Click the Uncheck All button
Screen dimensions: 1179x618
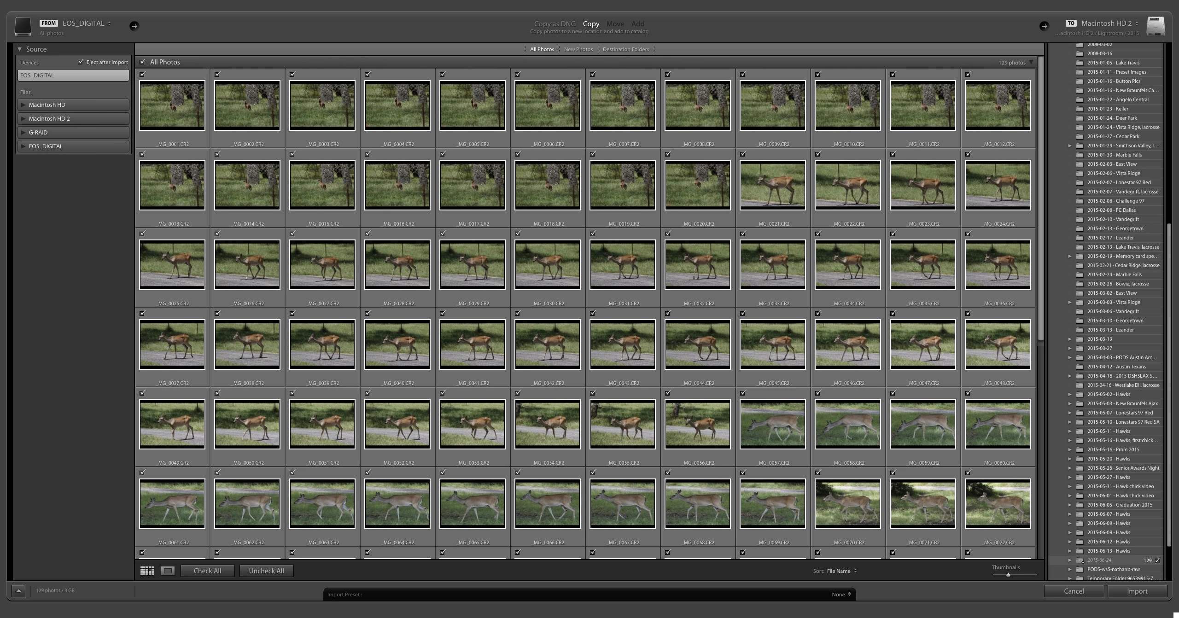click(266, 571)
